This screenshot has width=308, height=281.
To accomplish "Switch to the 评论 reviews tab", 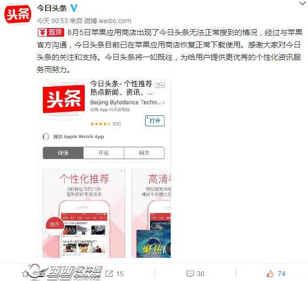I will [x=104, y=153].
